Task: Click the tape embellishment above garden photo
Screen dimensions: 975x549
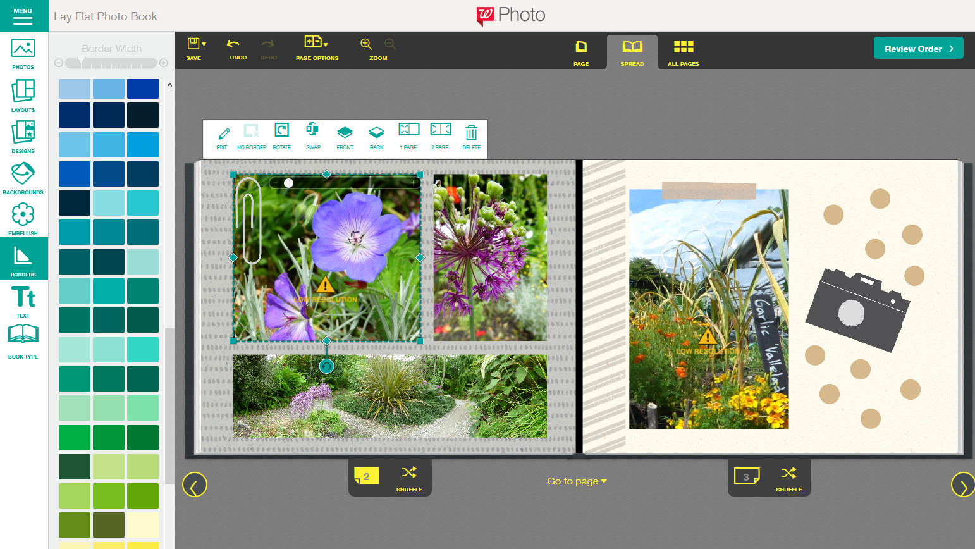Action: [x=709, y=190]
